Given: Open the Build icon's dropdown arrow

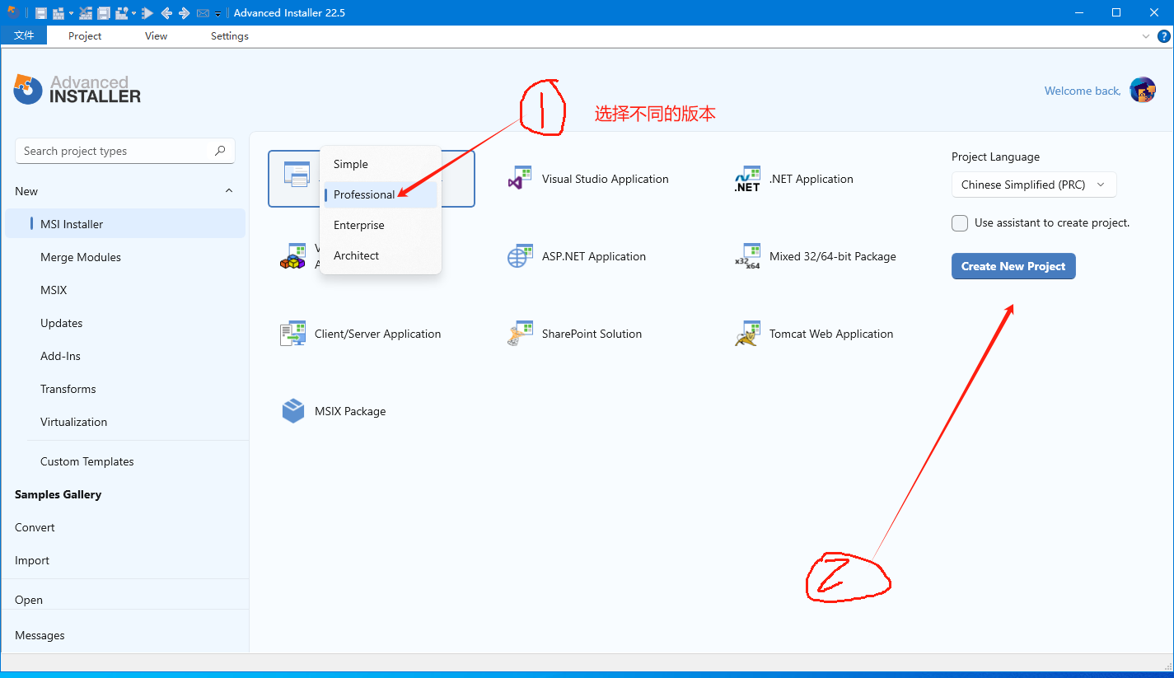Looking at the screenshot, I should pos(71,13).
